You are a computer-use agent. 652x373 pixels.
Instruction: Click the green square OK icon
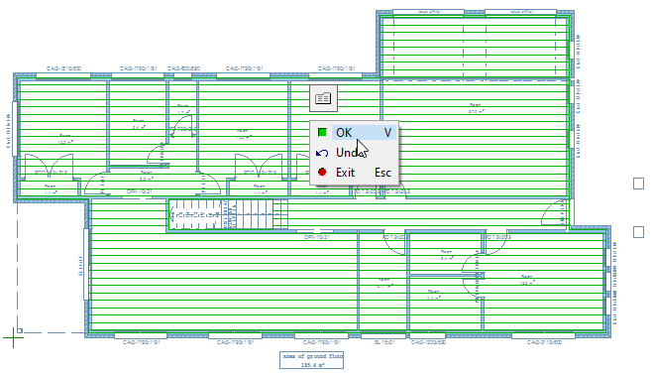pos(322,132)
